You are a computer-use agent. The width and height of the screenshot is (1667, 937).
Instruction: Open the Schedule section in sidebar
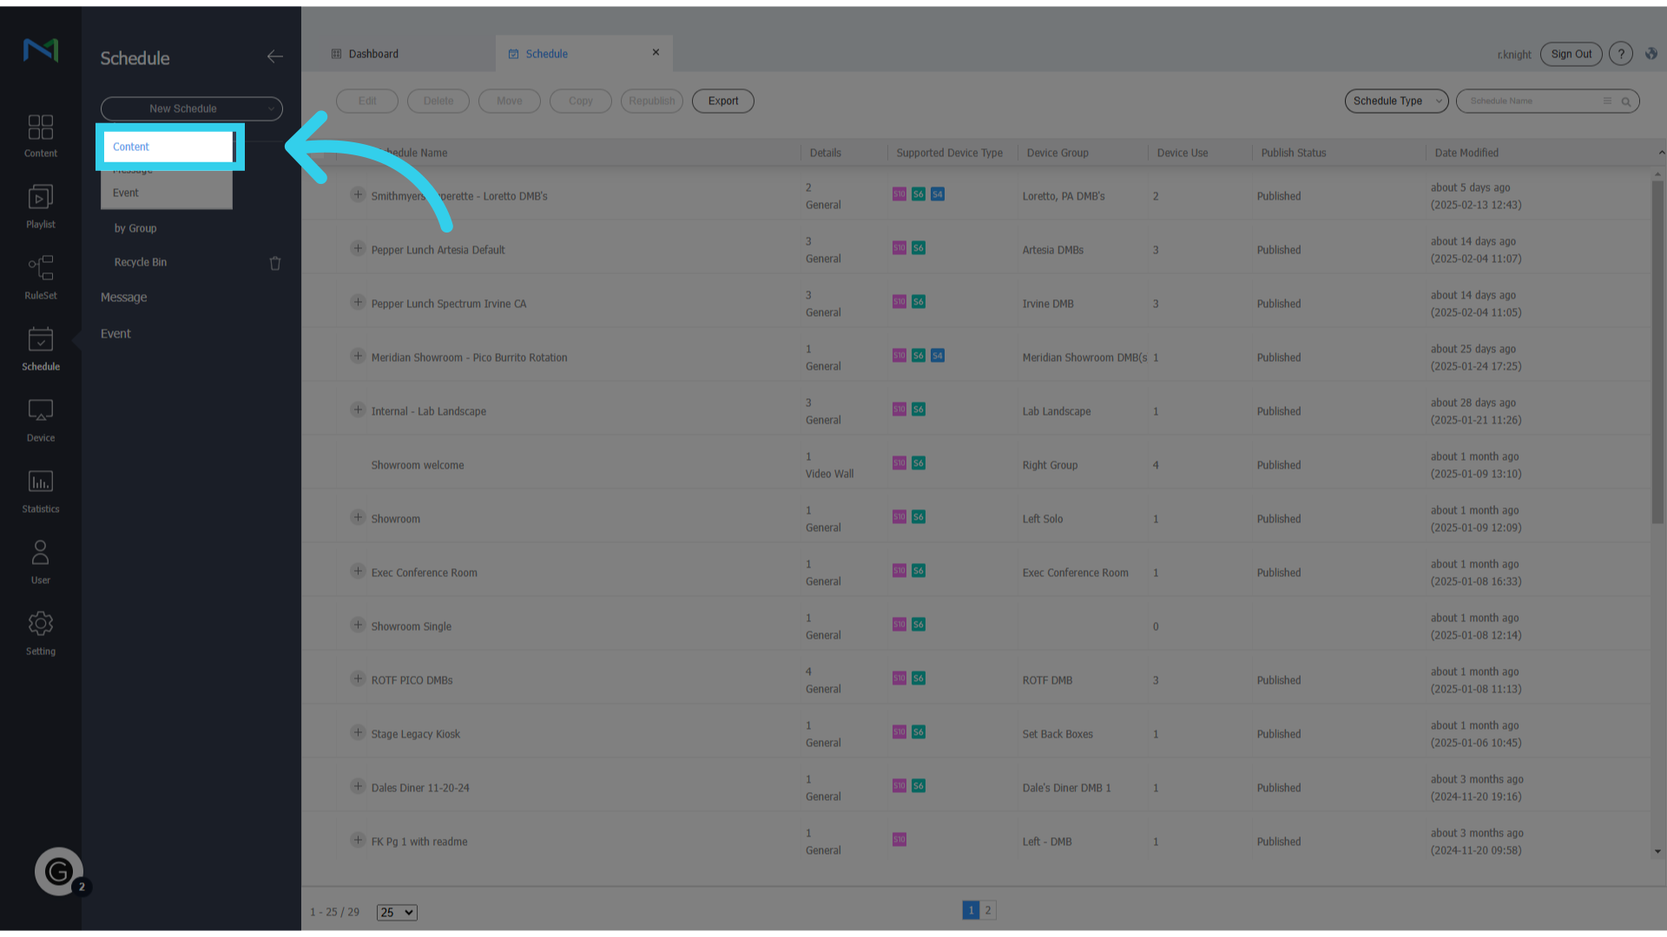coord(41,350)
